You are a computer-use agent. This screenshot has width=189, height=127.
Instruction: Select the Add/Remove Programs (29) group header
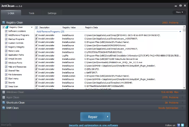[x=51, y=32]
